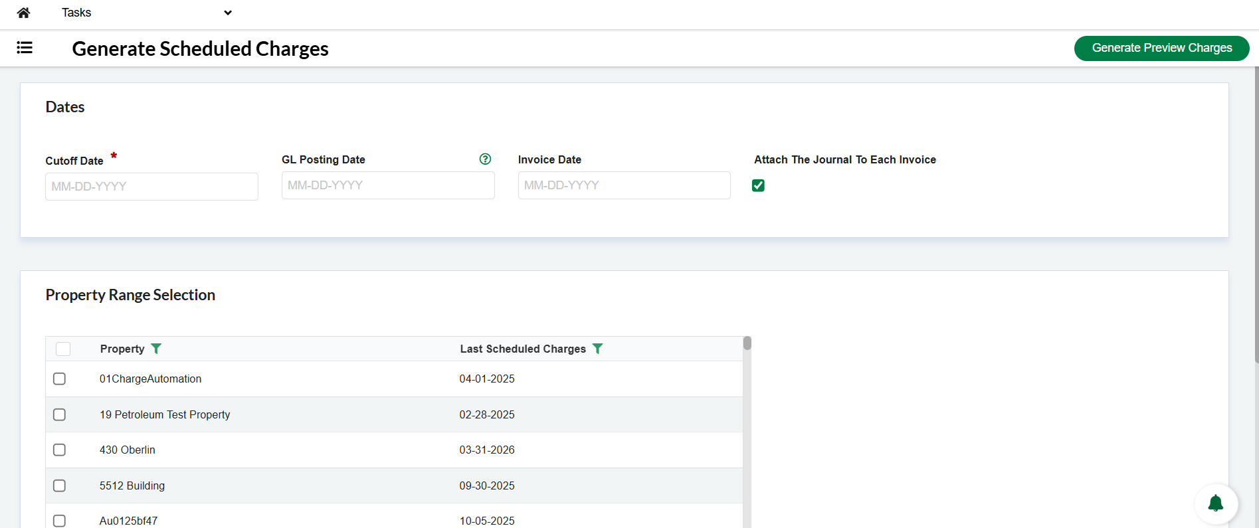Image resolution: width=1259 pixels, height=528 pixels.
Task: Click the 10-05-2025 date cell
Action: point(487,521)
